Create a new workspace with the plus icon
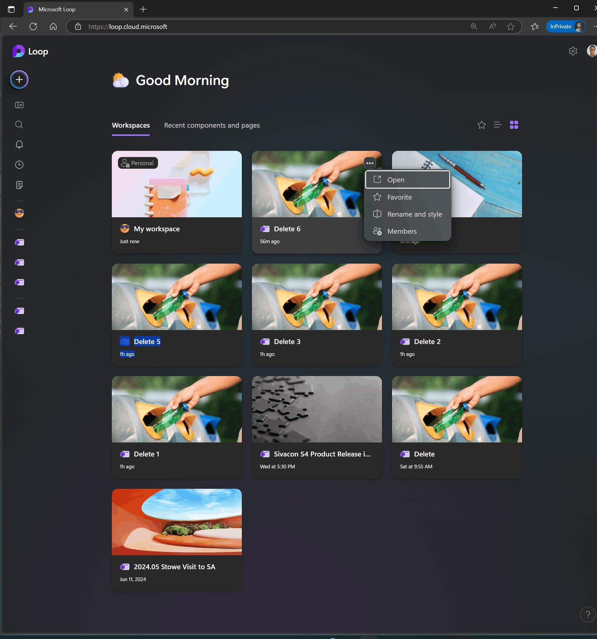 19,80
